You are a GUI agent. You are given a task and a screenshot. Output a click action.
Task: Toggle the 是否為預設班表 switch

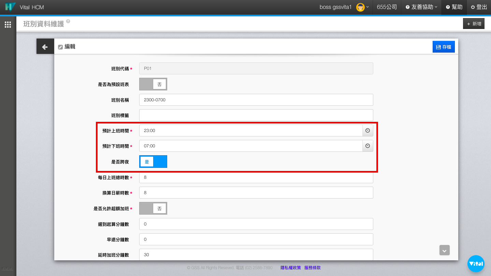tap(153, 84)
